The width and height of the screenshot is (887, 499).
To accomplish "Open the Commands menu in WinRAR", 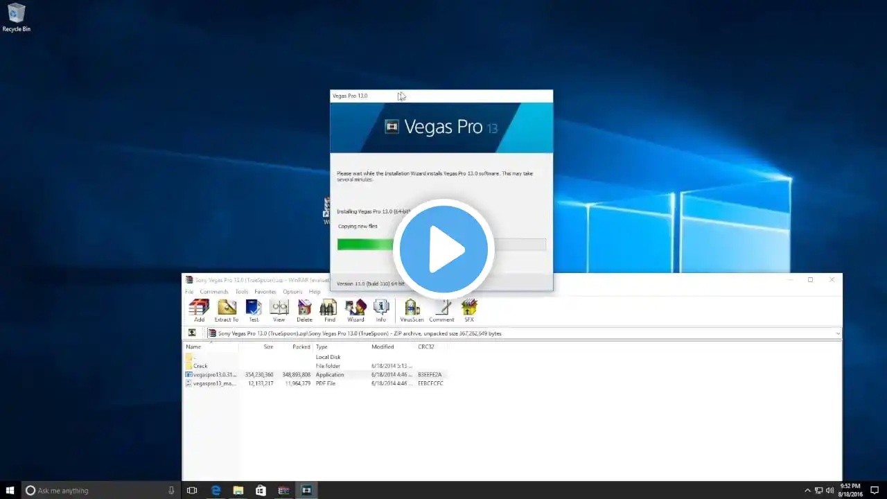I will [x=214, y=292].
